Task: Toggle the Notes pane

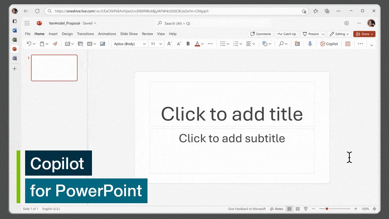Action: coord(277,209)
